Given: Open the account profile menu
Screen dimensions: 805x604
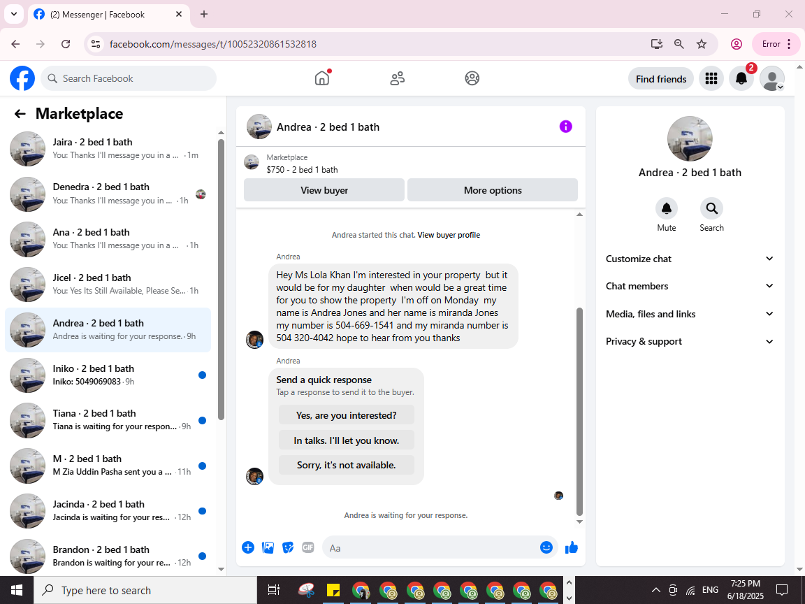Looking at the screenshot, I should 771,78.
